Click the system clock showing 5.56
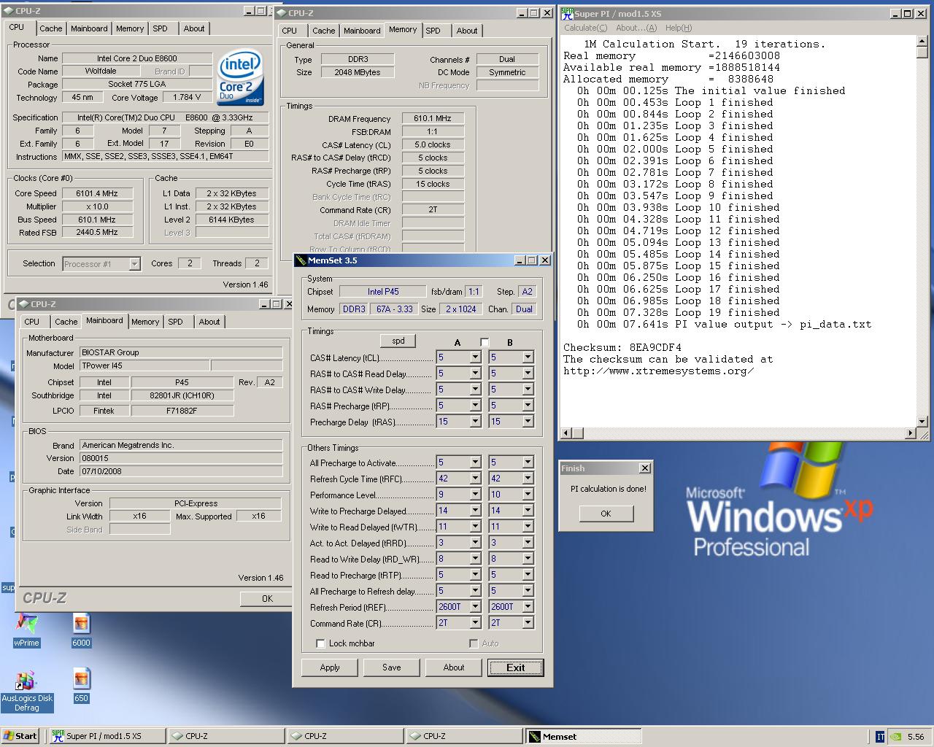 coord(916,737)
